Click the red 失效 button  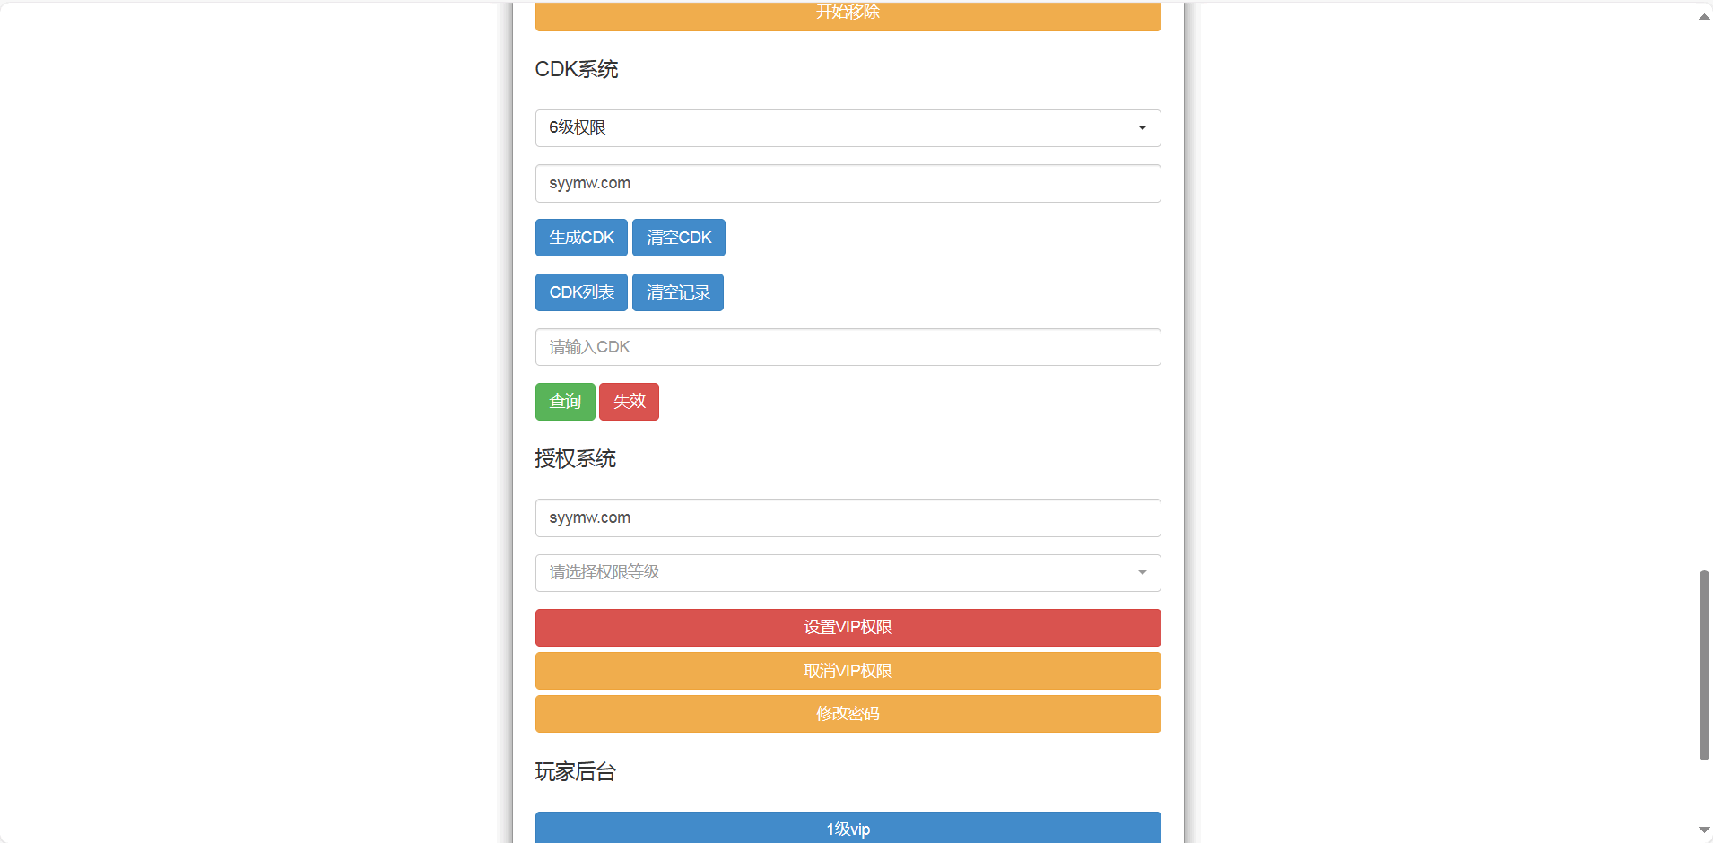click(629, 402)
